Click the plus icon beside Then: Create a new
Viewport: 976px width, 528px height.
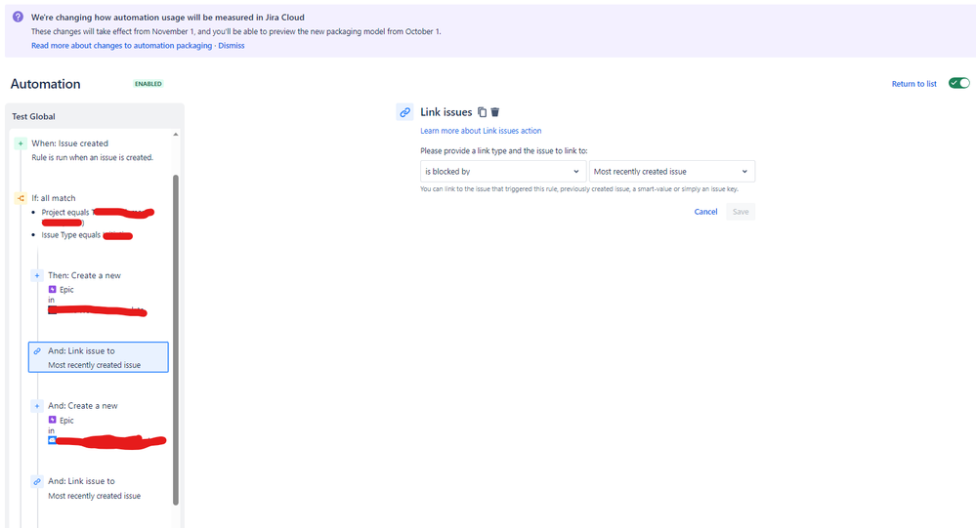pos(37,275)
